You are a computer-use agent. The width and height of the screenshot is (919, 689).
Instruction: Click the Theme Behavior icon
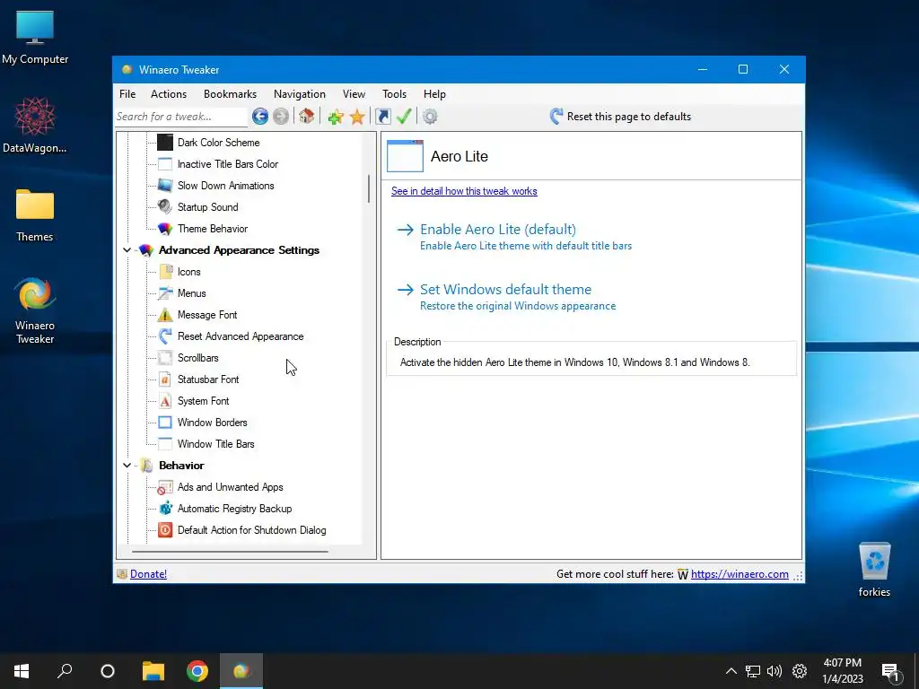(x=165, y=229)
